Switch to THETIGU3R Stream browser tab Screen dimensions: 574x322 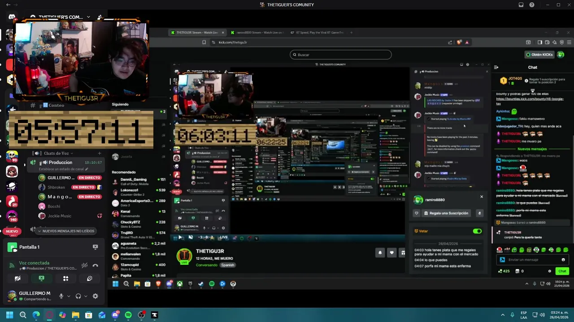tap(197, 33)
